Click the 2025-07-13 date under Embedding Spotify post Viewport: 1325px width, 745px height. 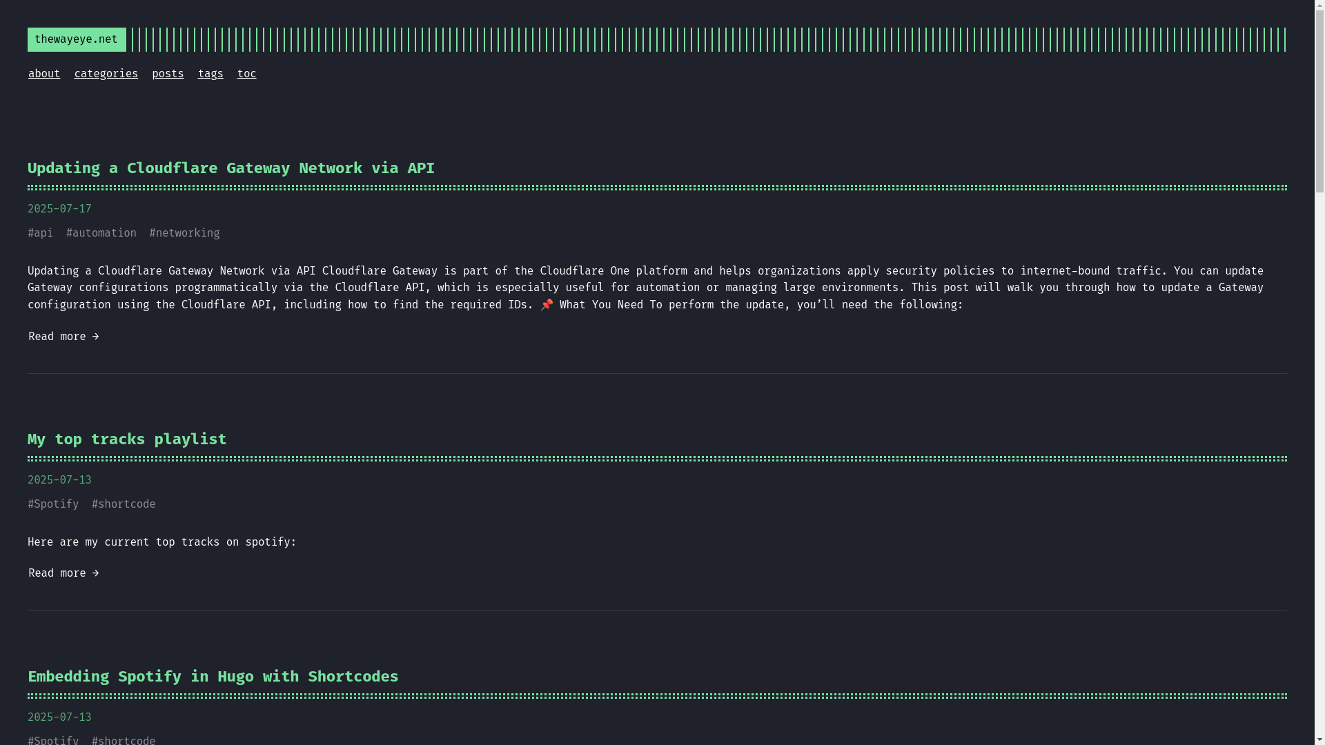pyautogui.click(x=59, y=717)
